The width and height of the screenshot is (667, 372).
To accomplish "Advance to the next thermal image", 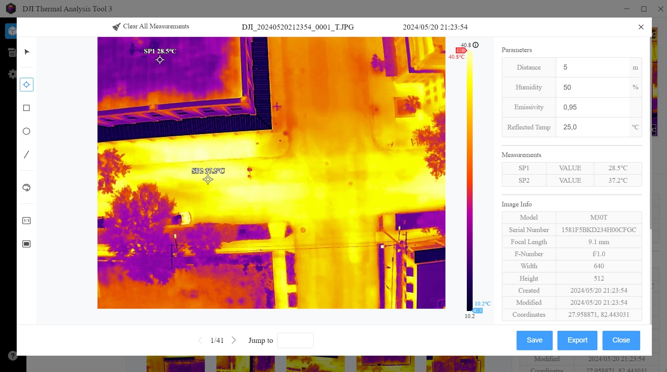I will pos(234,340).
